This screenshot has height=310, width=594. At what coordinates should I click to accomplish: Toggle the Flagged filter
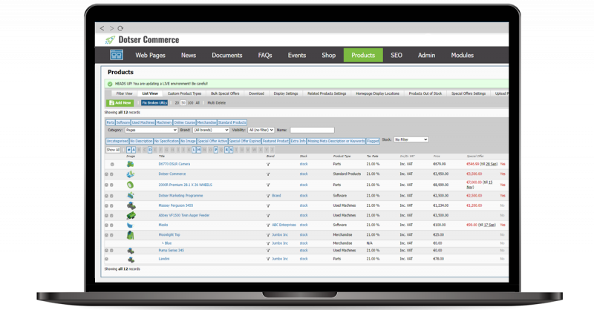(373, 141)
